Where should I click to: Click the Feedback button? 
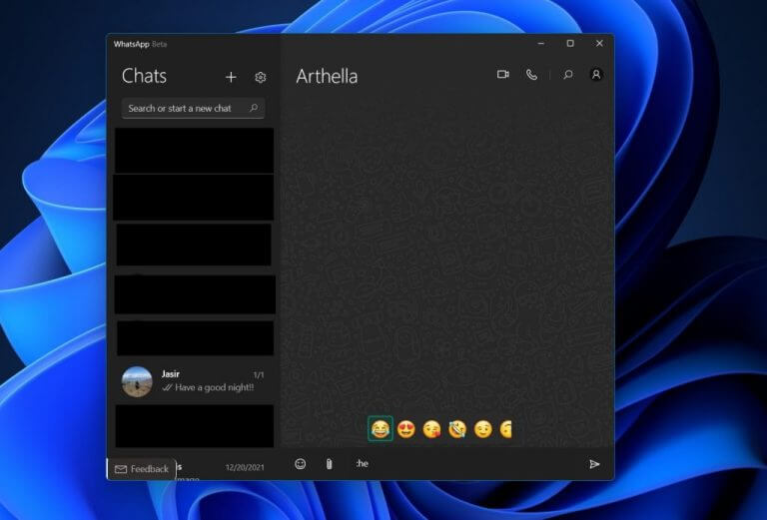pyautogui.click(x=142, y=469)
